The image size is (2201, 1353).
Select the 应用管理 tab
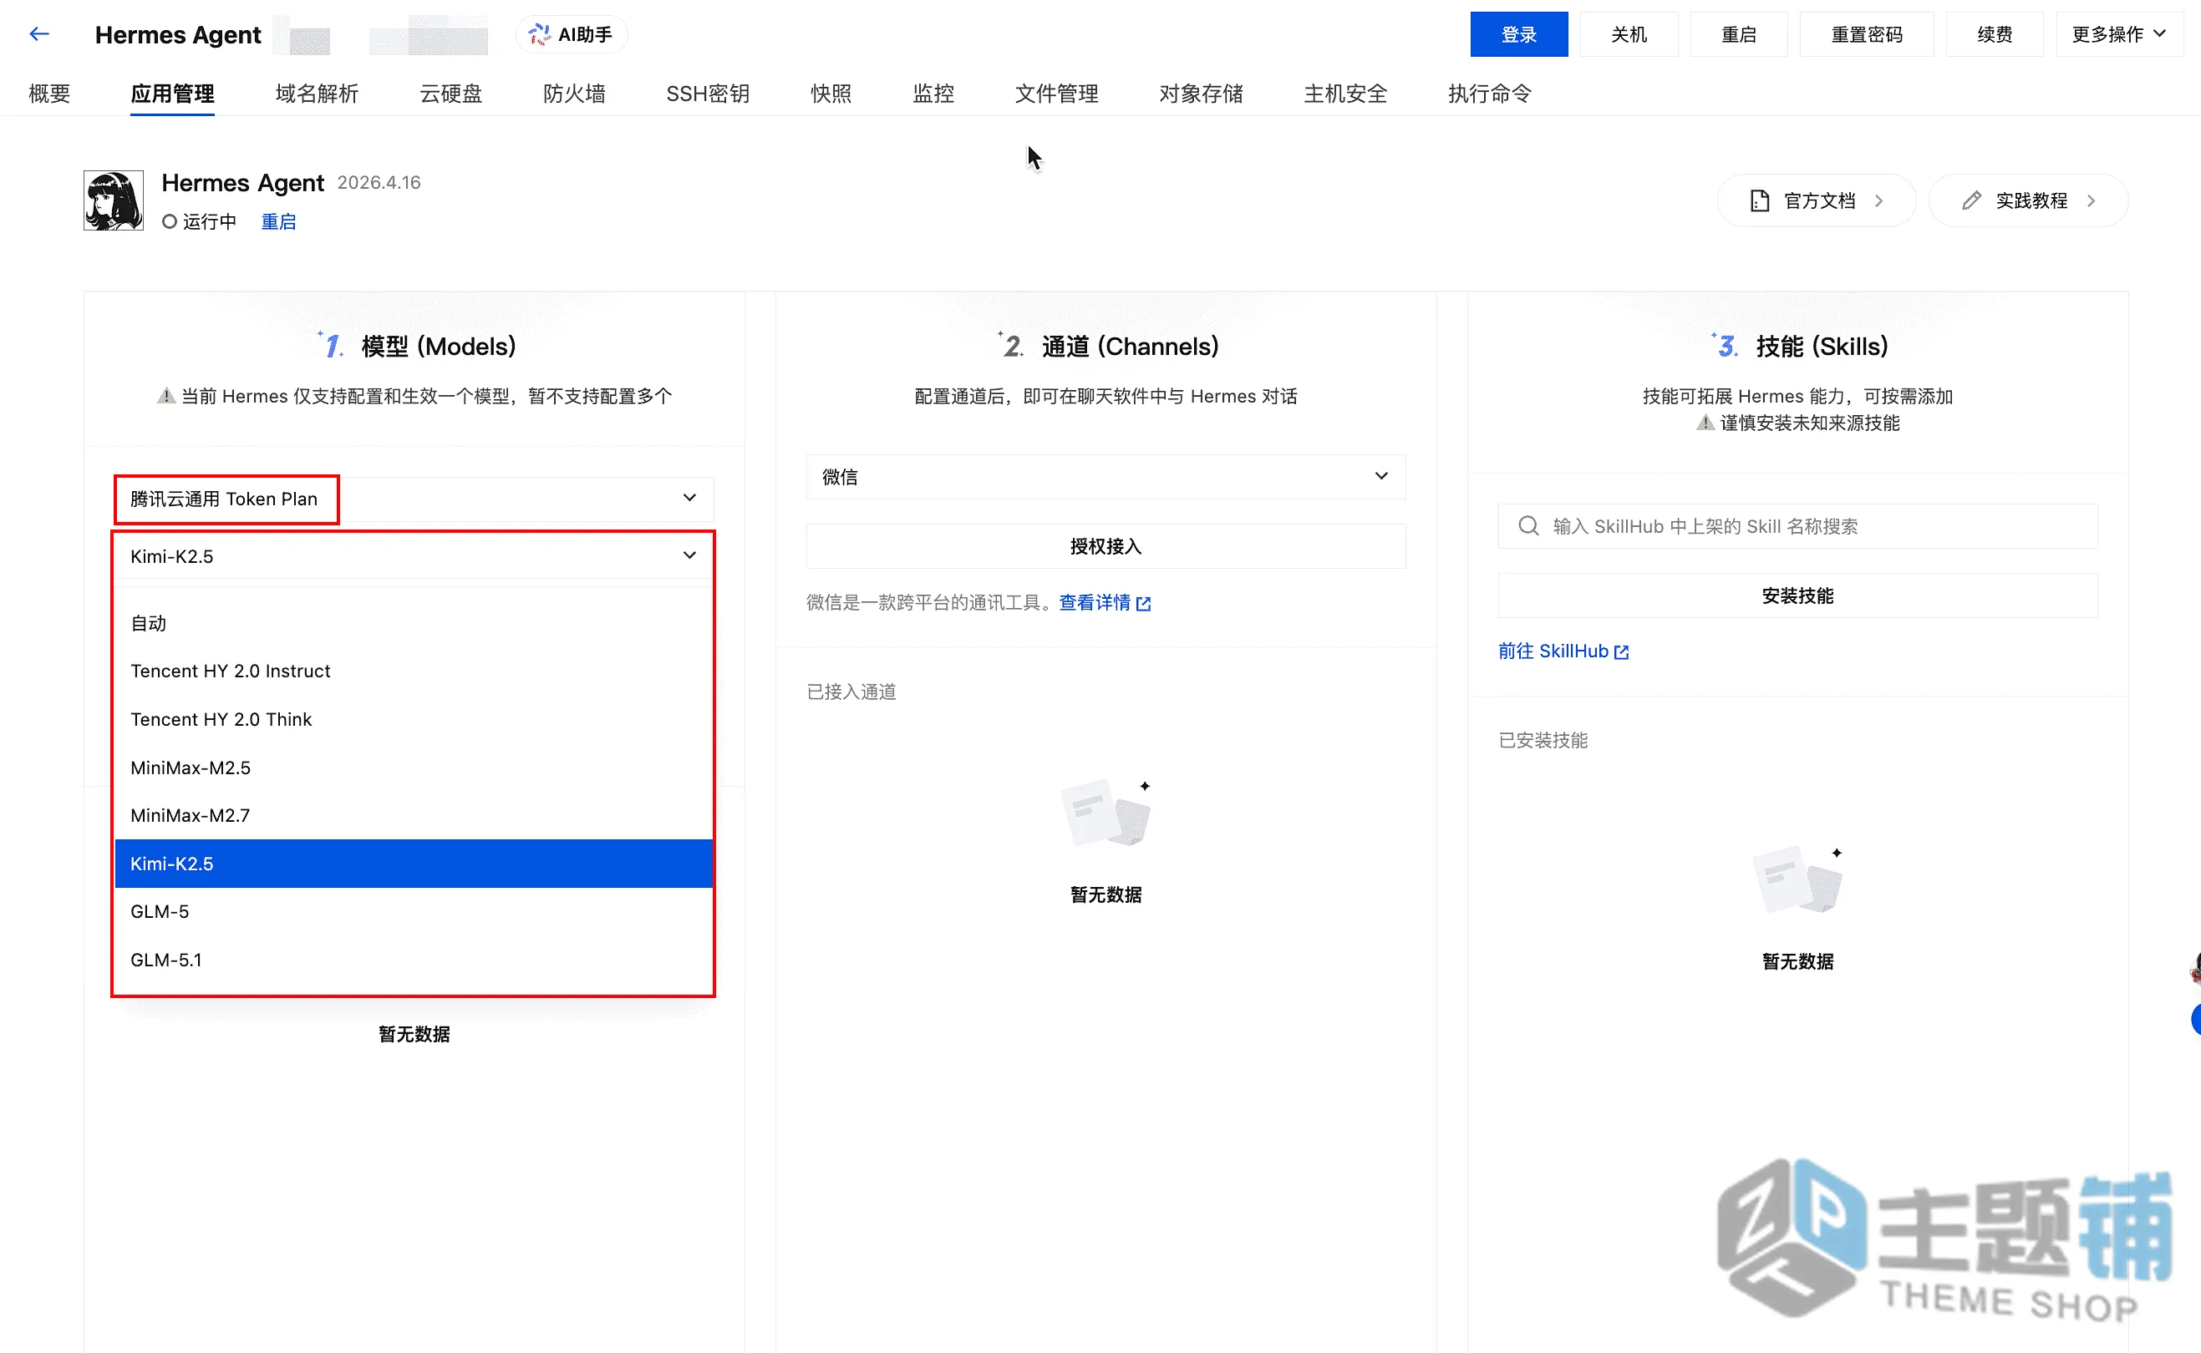[x=172, y=93]
